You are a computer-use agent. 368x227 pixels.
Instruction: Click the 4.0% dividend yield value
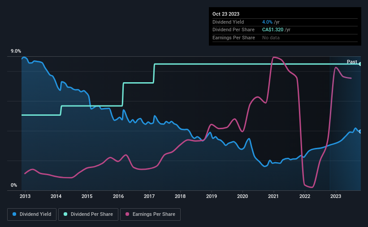[x=267, y=22]
